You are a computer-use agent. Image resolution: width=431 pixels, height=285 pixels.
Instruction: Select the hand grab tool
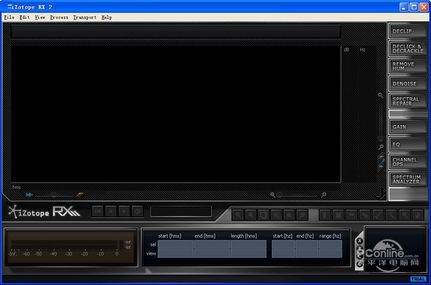tap(418, 215)
